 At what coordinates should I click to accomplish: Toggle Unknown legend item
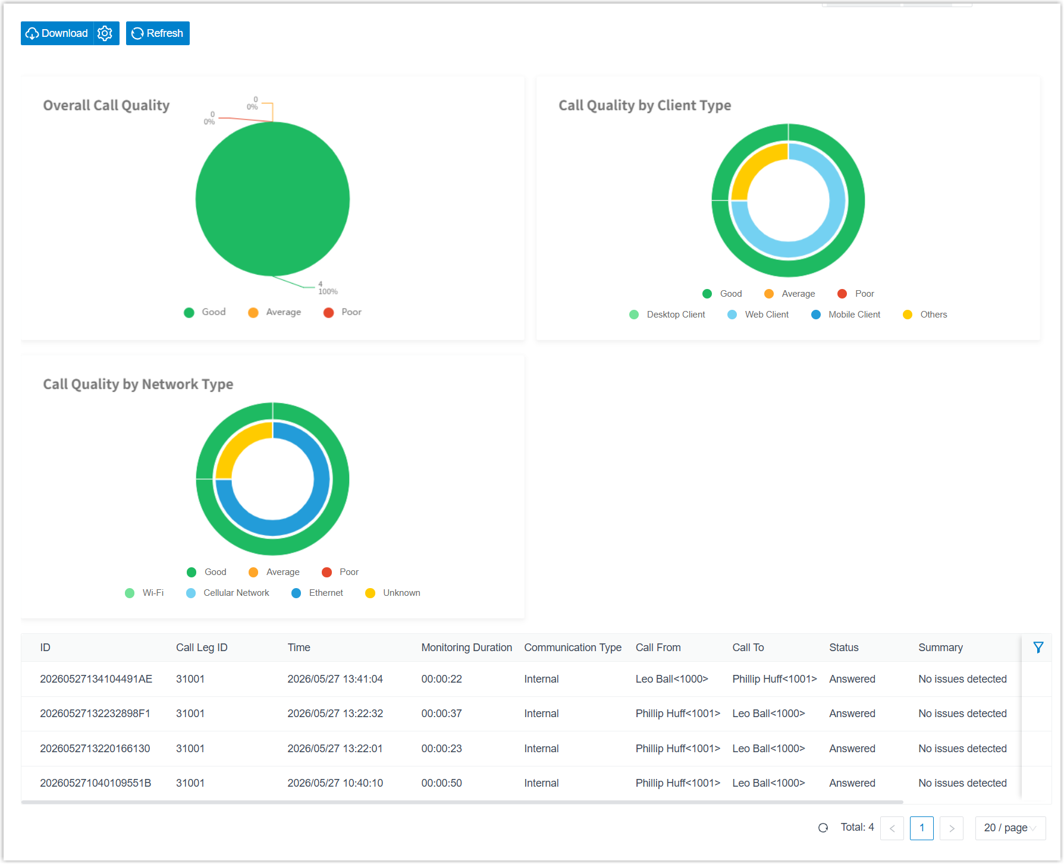[x=393, y=593]
